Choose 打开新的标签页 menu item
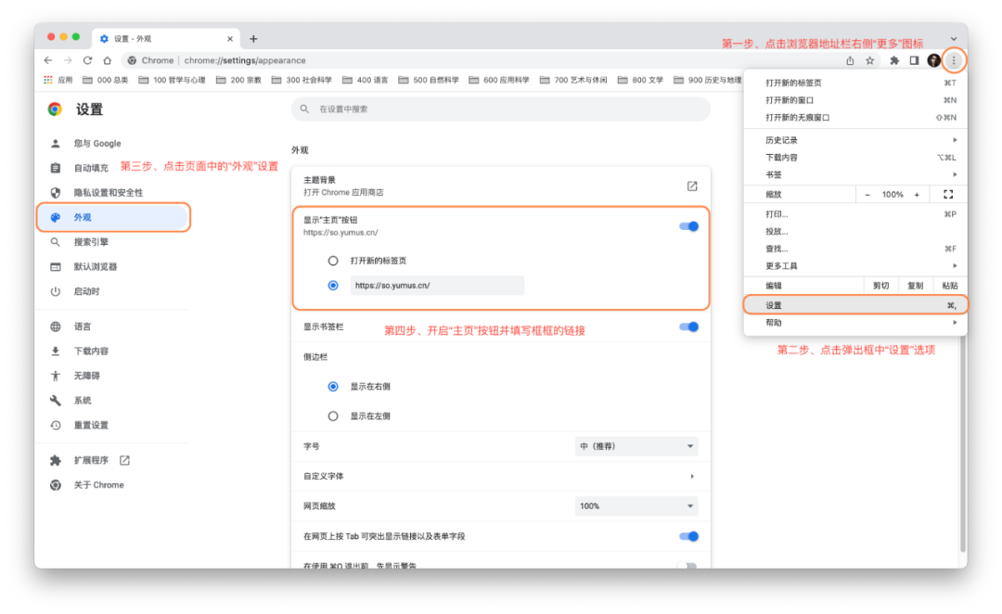This screenshot has width=1002, height=614. point(855,83)
